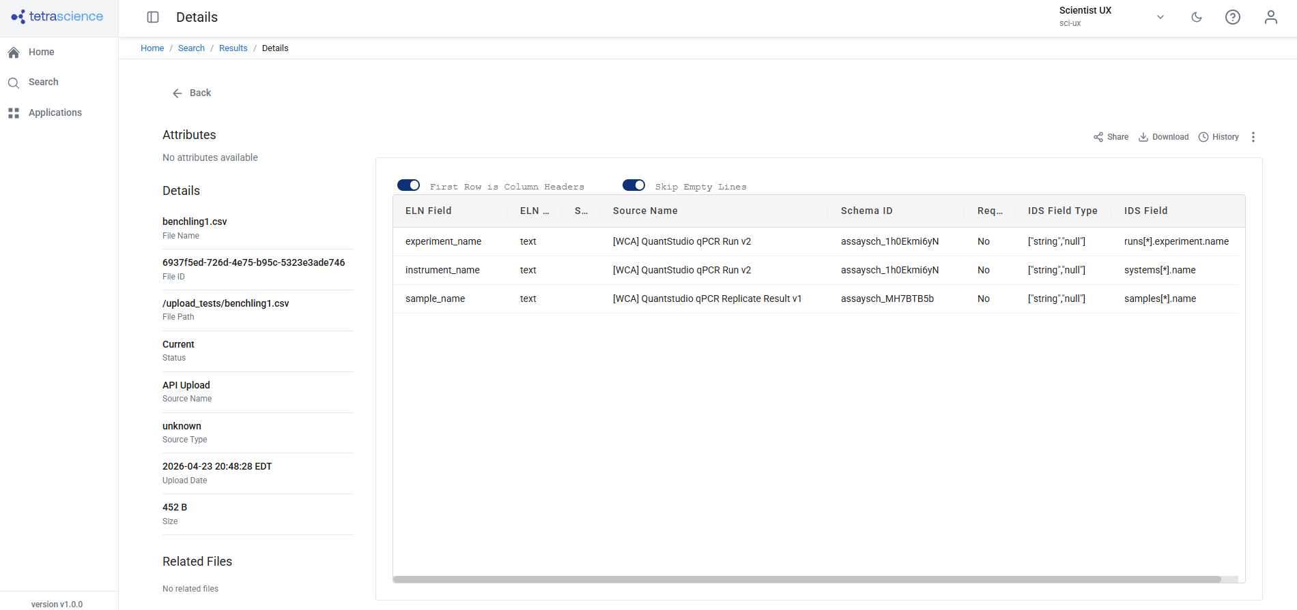This screenshot has width=1297, height=610.
Task: Open Applications in the sidebar
Action: (55, 112)
